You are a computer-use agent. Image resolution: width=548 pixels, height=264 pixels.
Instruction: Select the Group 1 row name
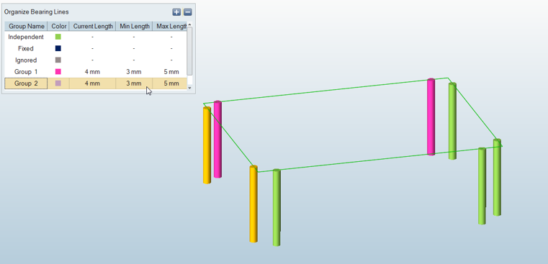click(26, 72)
